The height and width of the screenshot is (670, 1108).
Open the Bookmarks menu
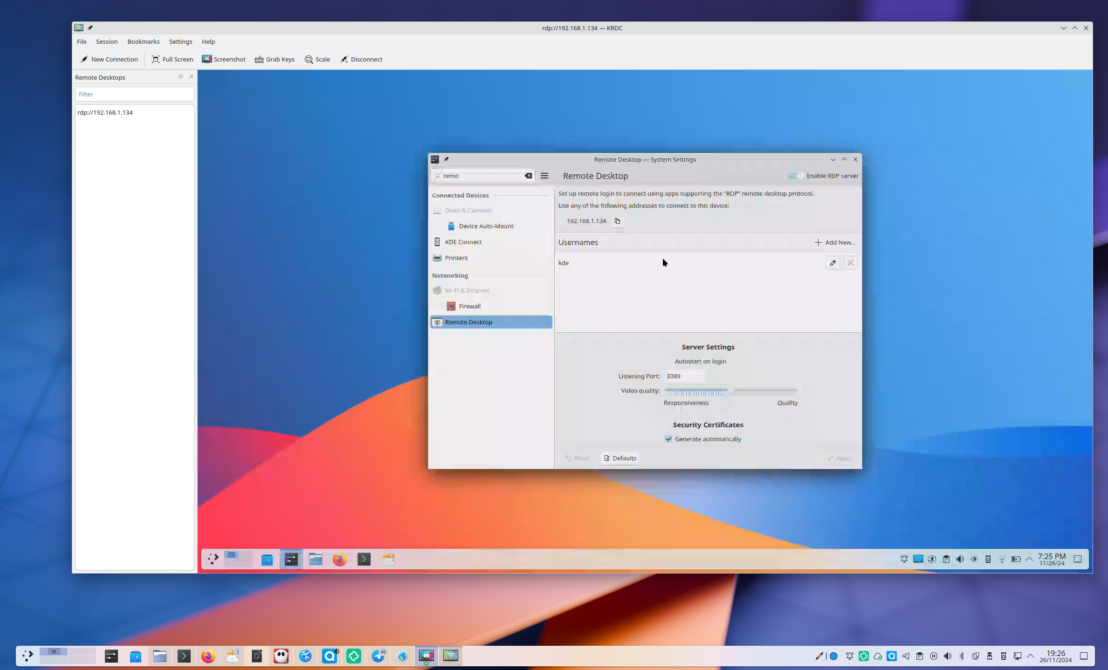(143, 41)
